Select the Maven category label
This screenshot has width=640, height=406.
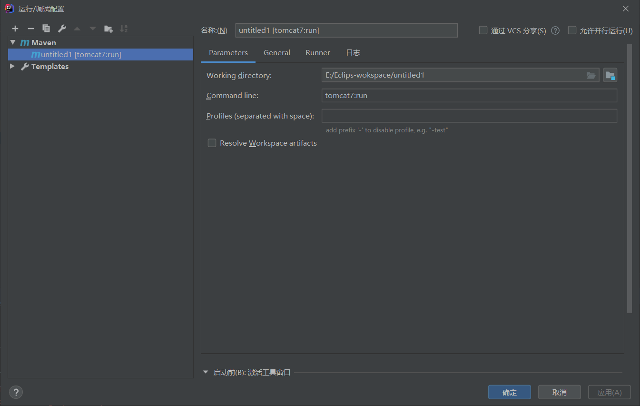(x=44, y=42)
